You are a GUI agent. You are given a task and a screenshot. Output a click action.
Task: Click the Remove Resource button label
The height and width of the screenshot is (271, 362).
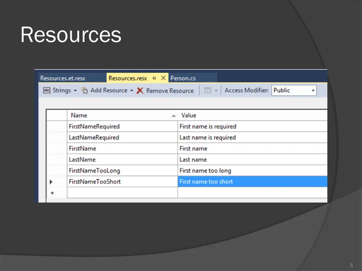pos(170,90)
